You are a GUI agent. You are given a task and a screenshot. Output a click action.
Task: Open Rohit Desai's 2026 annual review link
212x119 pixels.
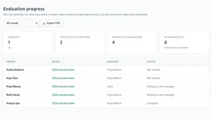pyautogui.click(x=63, y=95)
